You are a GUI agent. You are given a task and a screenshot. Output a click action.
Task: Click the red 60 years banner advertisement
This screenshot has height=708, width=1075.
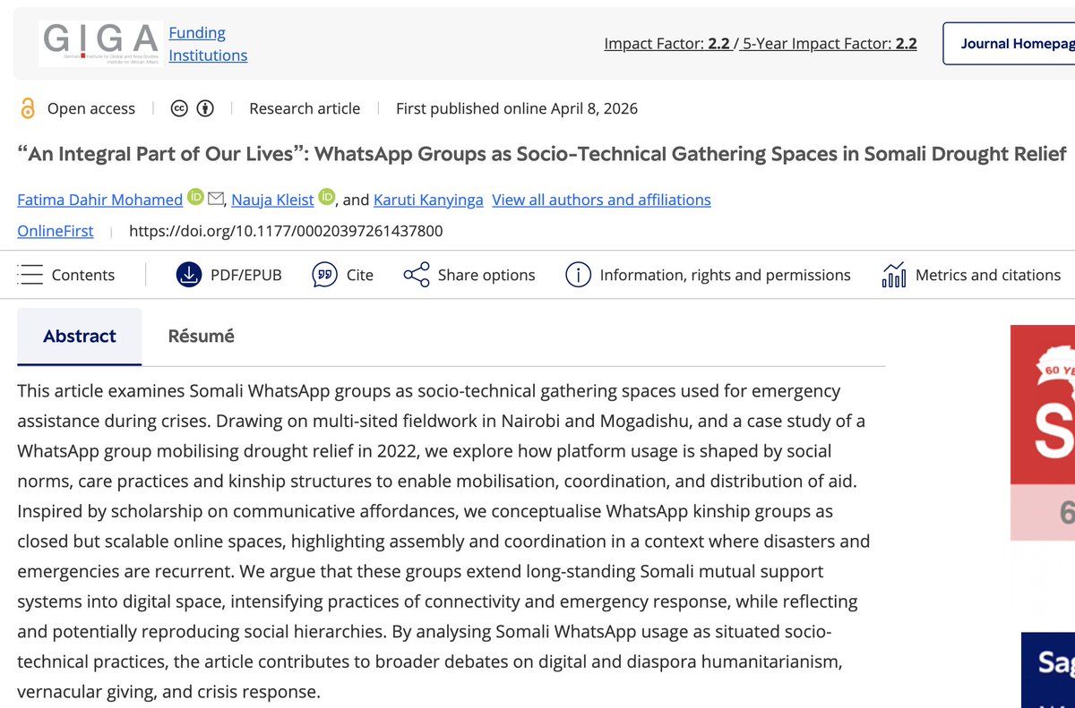click(x=1043, y=432)
